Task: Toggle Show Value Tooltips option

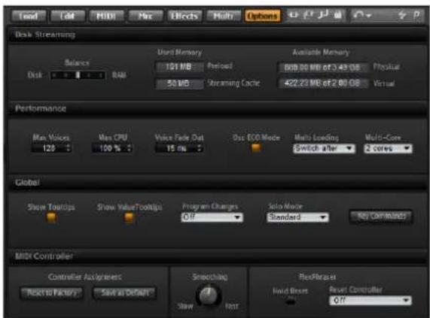Action: 129,217
